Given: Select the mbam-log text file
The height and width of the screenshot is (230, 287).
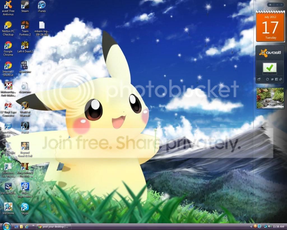Looking at the screenshot, I should pos(42,28).
